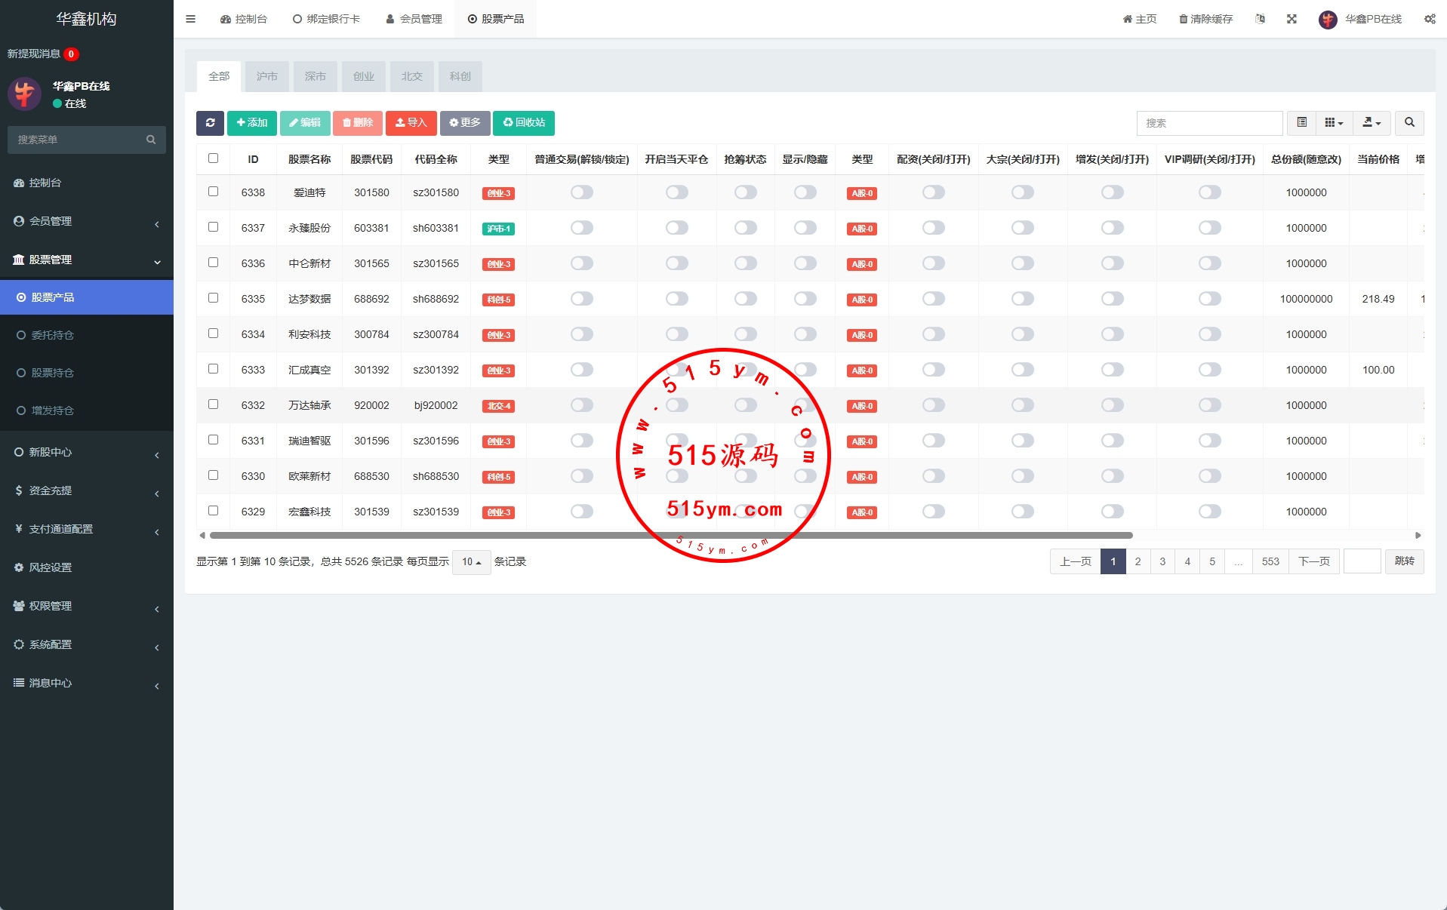Screen dimensions: 1447x910
Task: Open the settings gears icon at top right
Action: pyautogui.click(x=1430, y=19)
